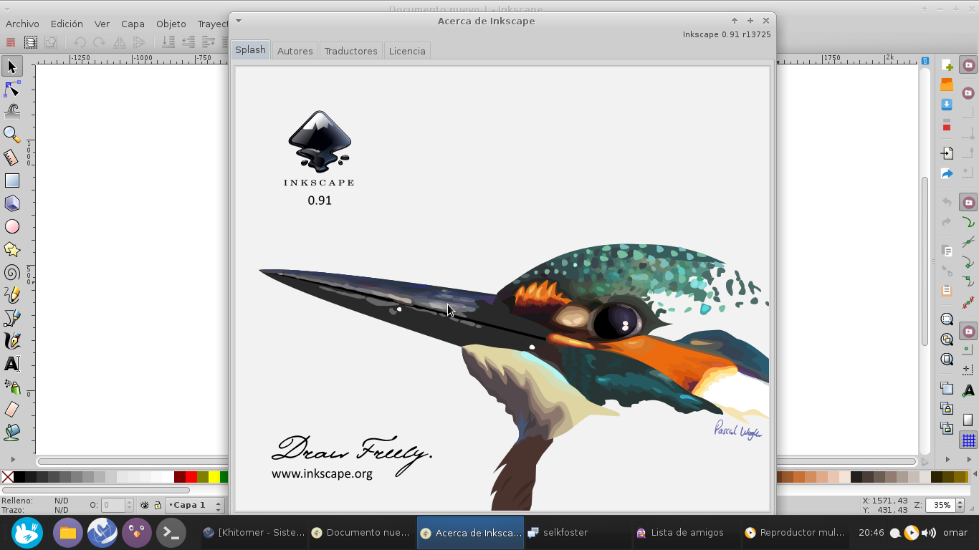
Task: Switch to the Licencia tab
Action: click(x=407, y=51)
